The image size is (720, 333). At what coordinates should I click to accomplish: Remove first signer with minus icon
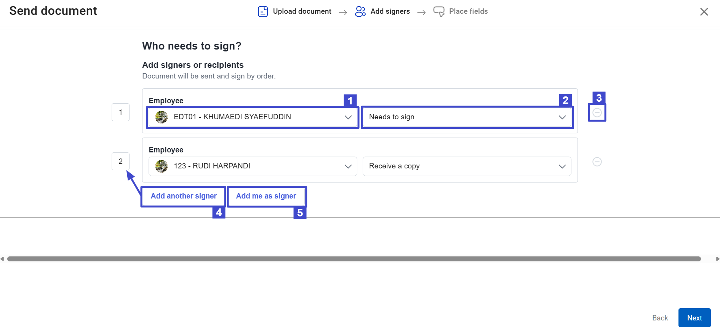(x=597, y=113)
